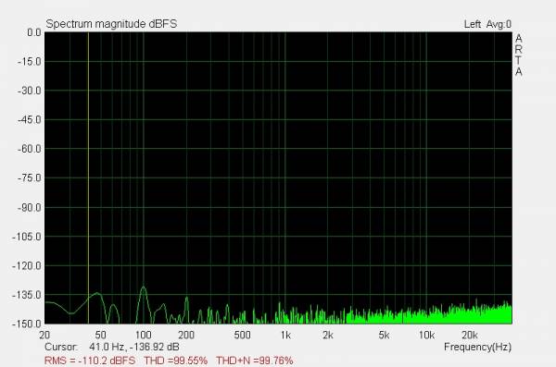This screenshot has width=556, height=367.
Task: Click the 'Avg:0' averaging readout
Action: tap(499, 24)
